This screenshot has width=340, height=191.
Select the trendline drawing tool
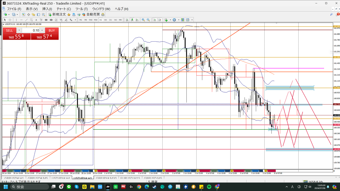[x=26, y=20]
